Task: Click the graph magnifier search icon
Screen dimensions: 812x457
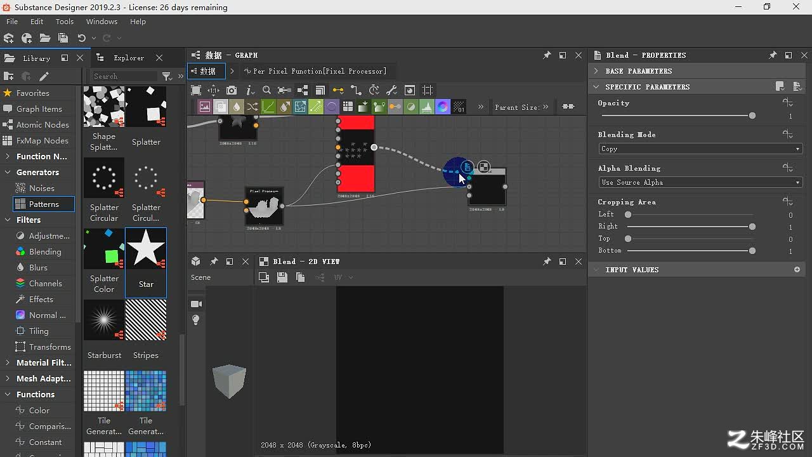Action: 266,90
